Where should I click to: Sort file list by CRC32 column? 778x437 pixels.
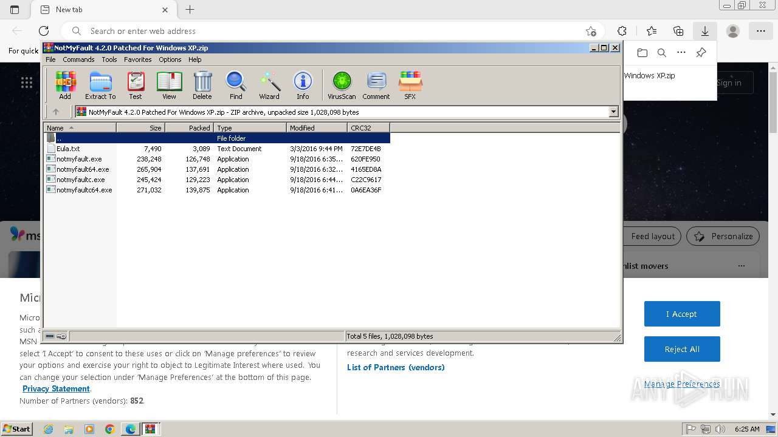pyautogui.click(x=368, y=127)
